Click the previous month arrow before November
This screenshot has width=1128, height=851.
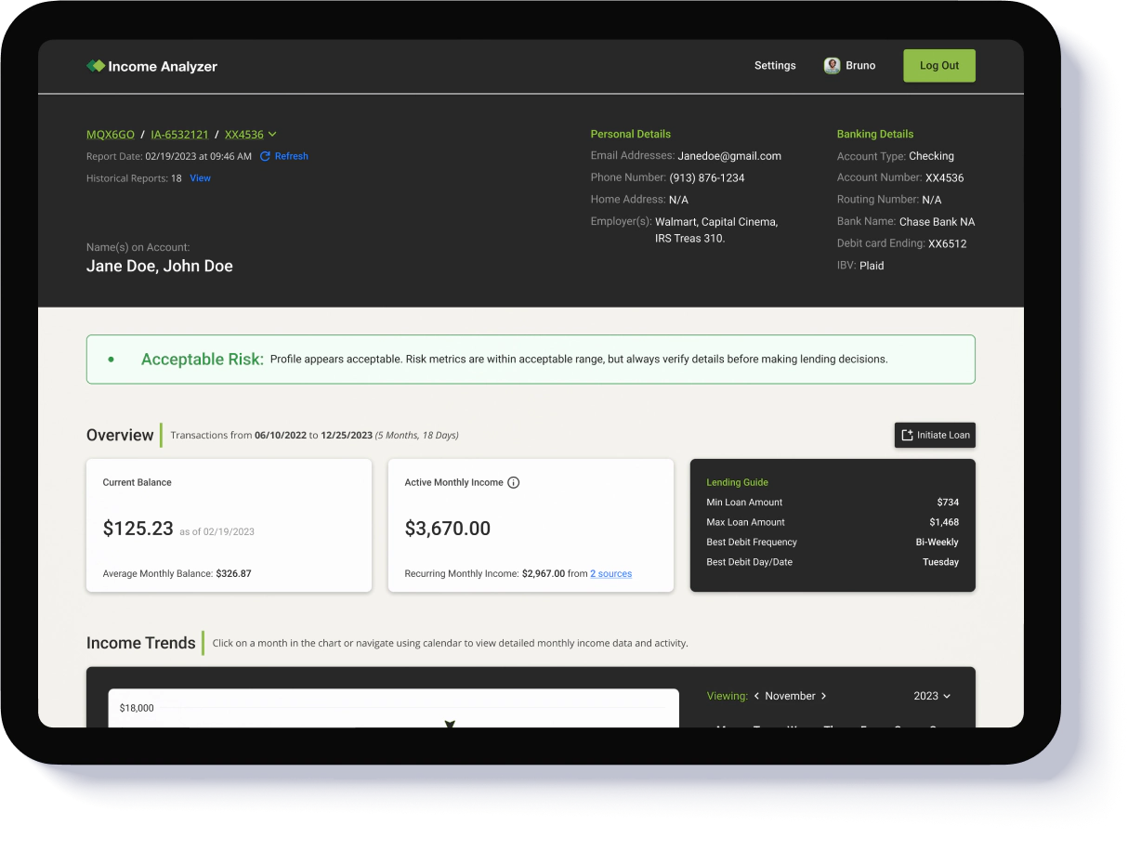(755, 695)
